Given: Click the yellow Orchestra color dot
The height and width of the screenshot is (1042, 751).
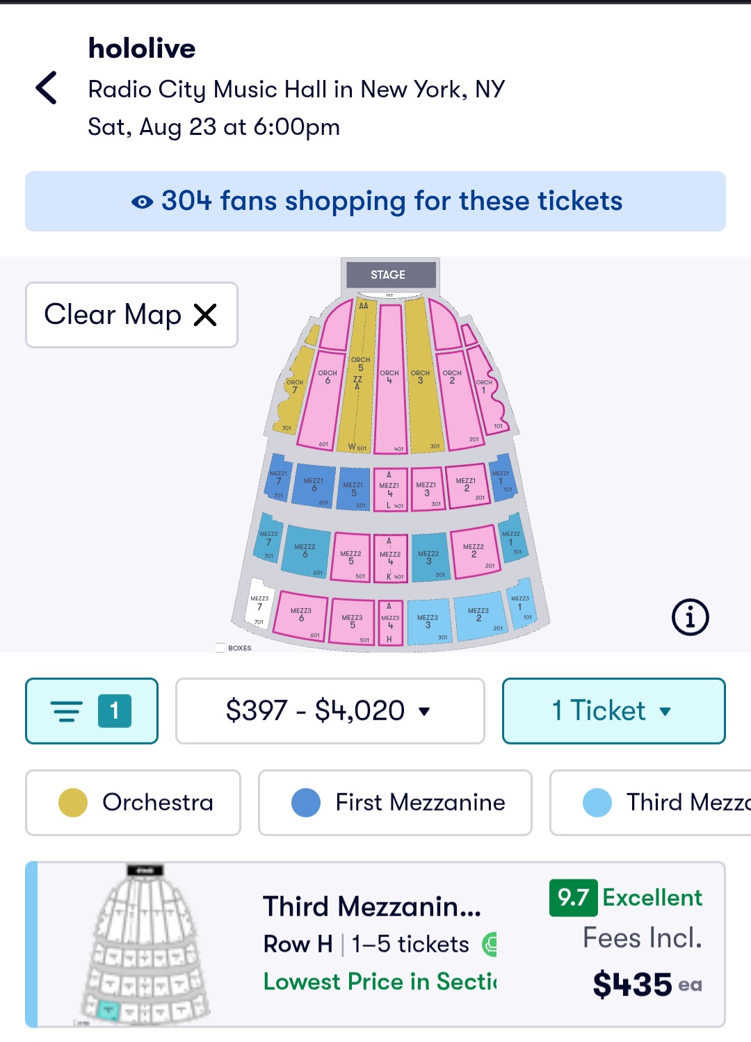Looking at the screenshot, I should [73, 802].
